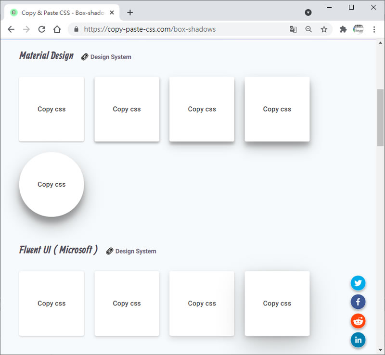The image size is (385, 355).
Task: Share the page on Facebook
Action: [358, 302]
